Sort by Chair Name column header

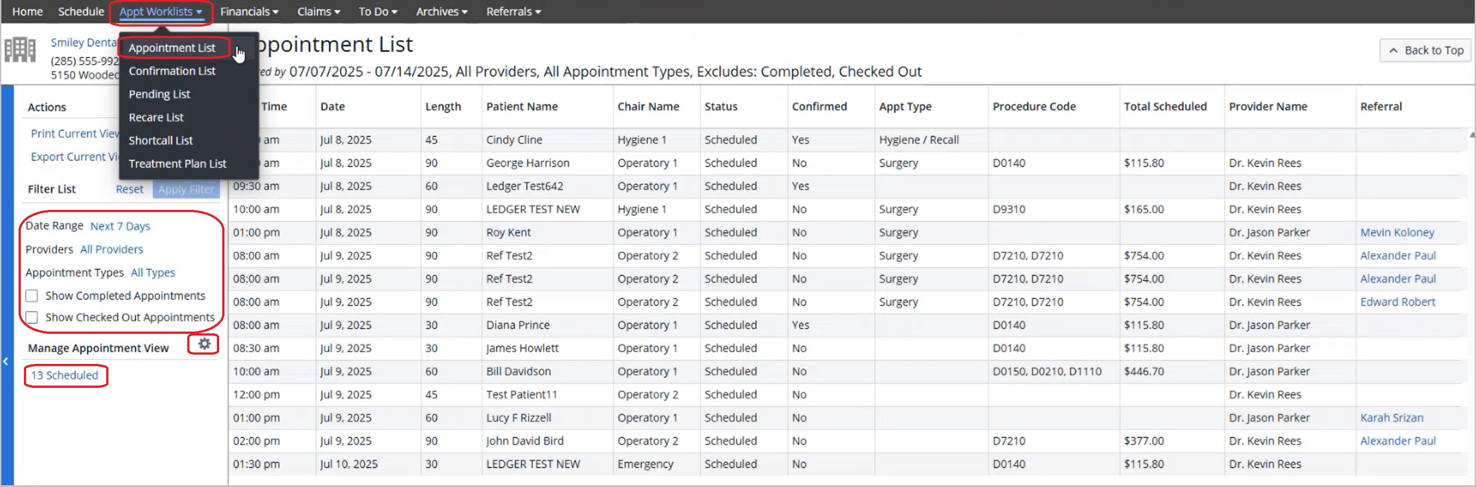[x=648, y=107]
